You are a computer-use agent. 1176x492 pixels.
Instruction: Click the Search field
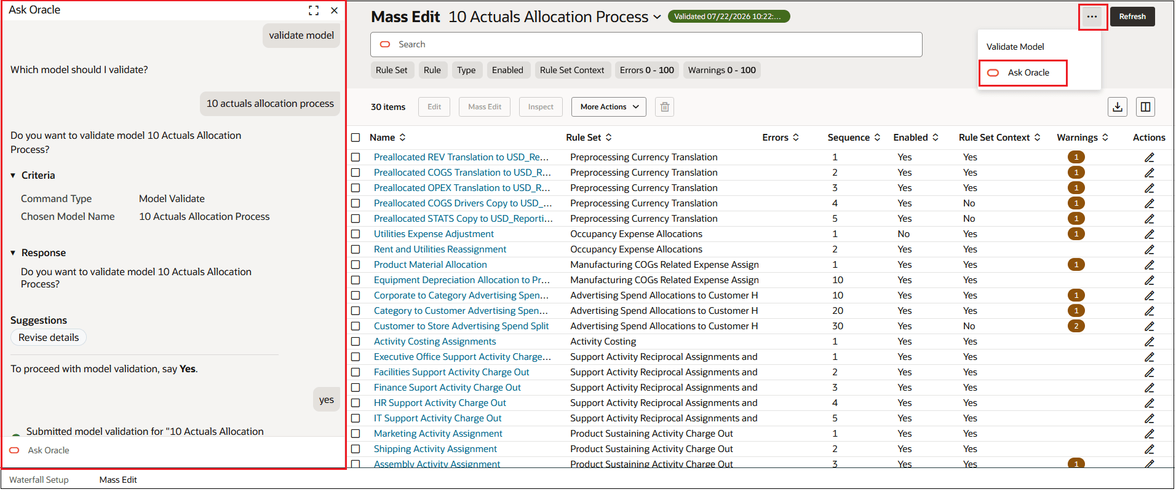646,44
